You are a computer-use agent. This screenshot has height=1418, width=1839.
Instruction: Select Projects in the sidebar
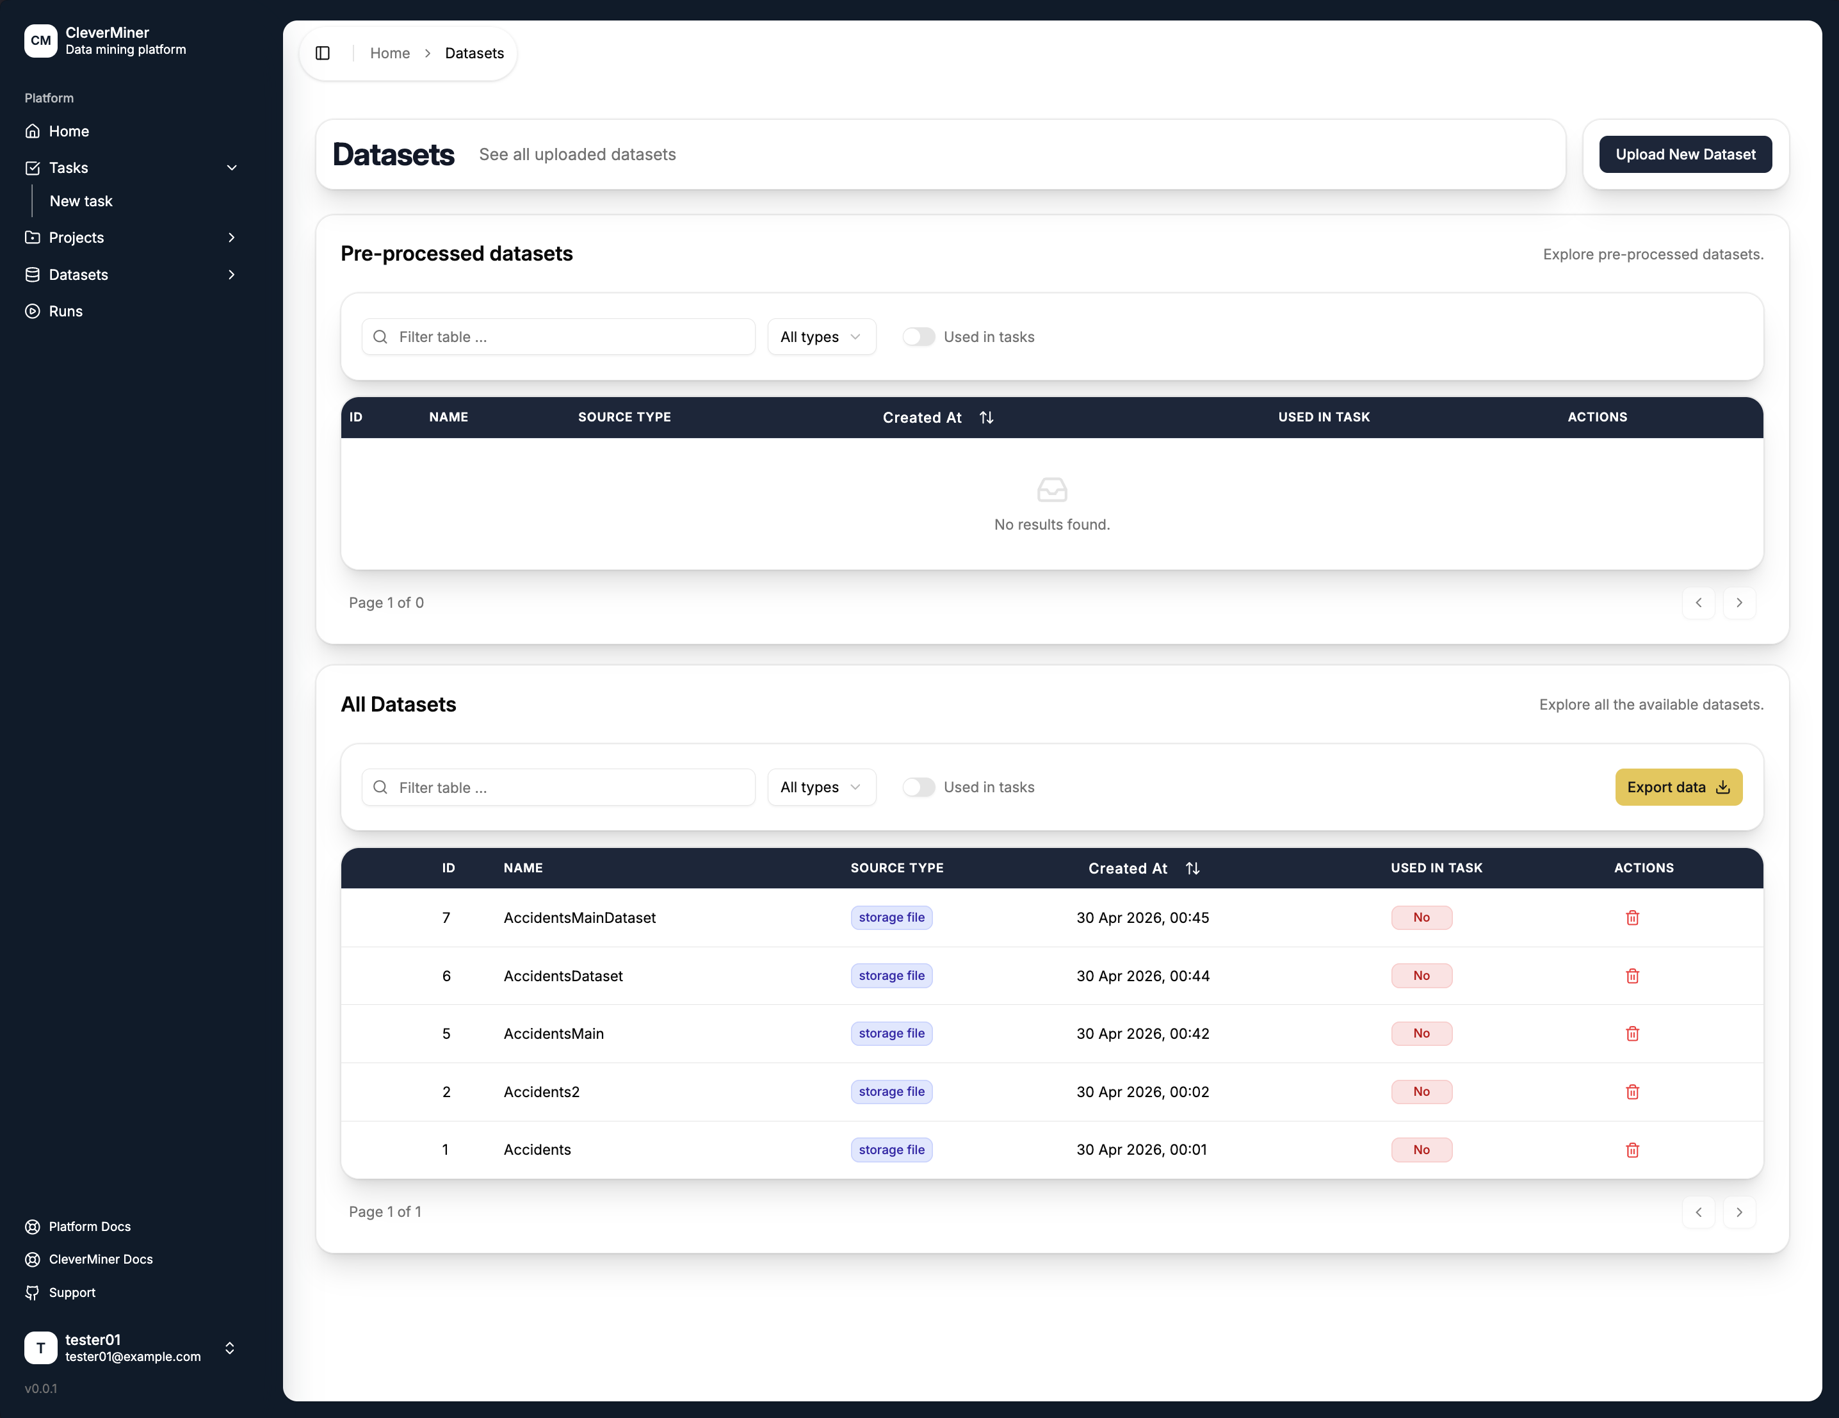76,238
